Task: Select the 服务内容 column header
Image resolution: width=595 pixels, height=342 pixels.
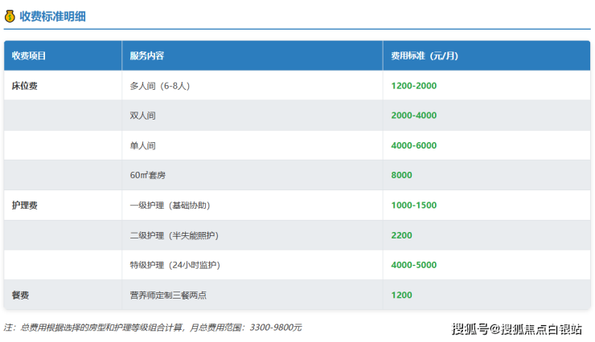Action: pos(147,56)
